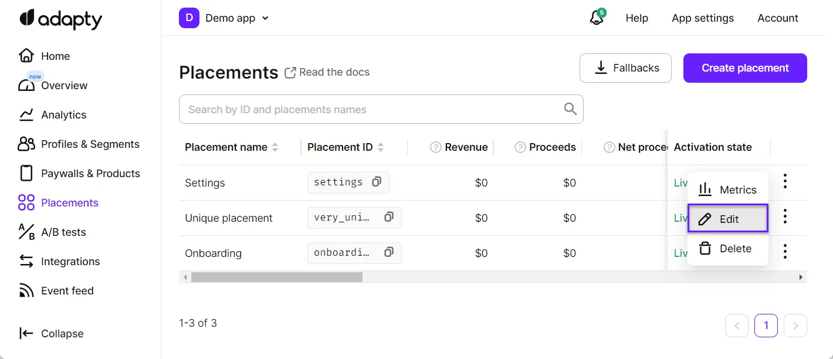Sort by Placement ID column

coord(380,147)
